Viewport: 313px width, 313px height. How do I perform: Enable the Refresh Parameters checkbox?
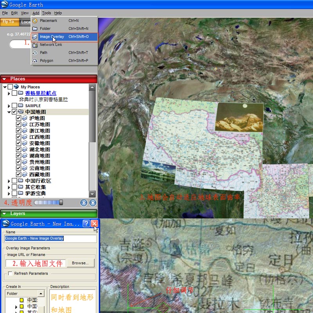10,273
